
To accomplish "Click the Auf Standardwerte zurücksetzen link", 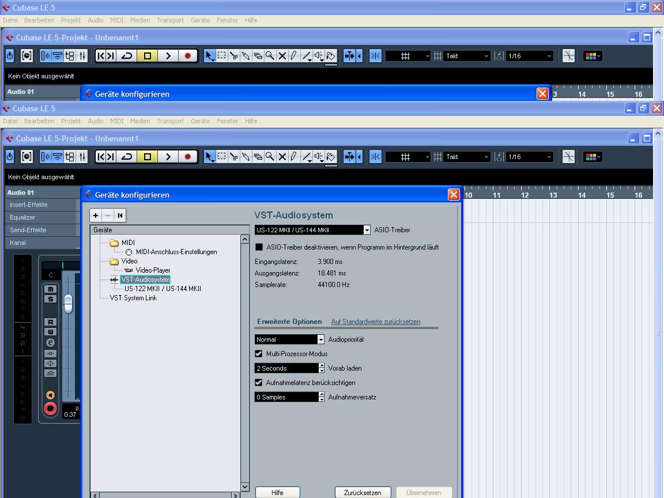I will point(376,322).
